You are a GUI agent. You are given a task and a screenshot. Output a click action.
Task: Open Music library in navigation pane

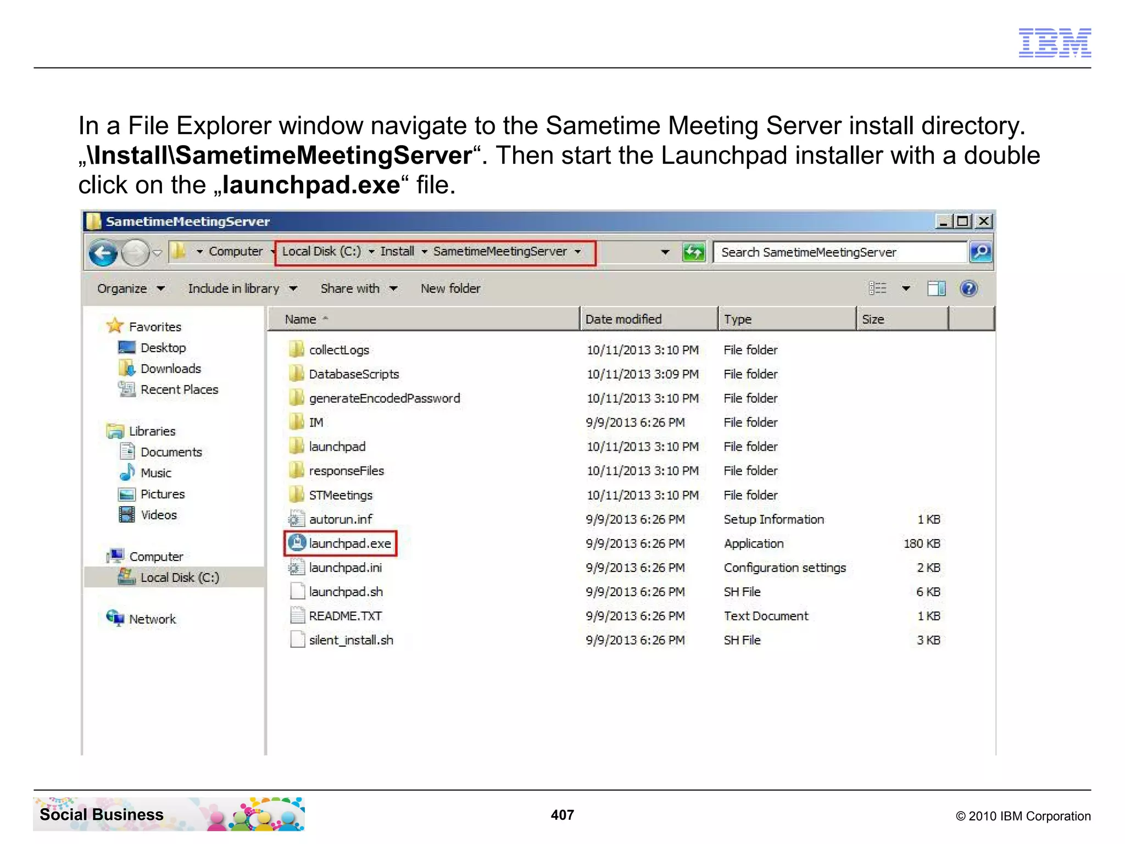coord(155,473)
